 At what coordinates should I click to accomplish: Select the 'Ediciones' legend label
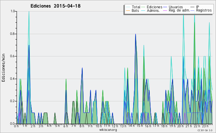(154, 7)
